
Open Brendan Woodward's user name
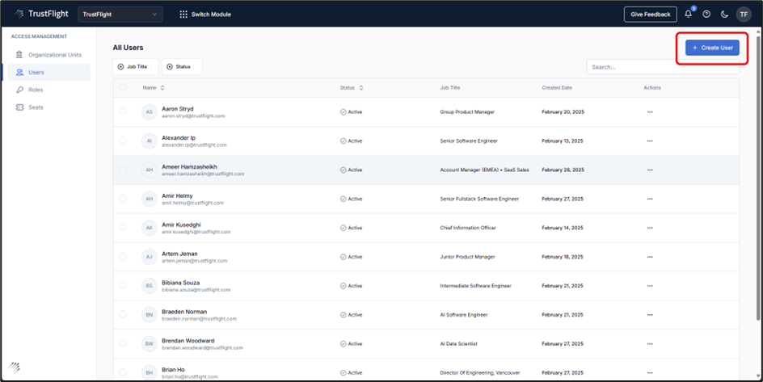click(188, 341)
